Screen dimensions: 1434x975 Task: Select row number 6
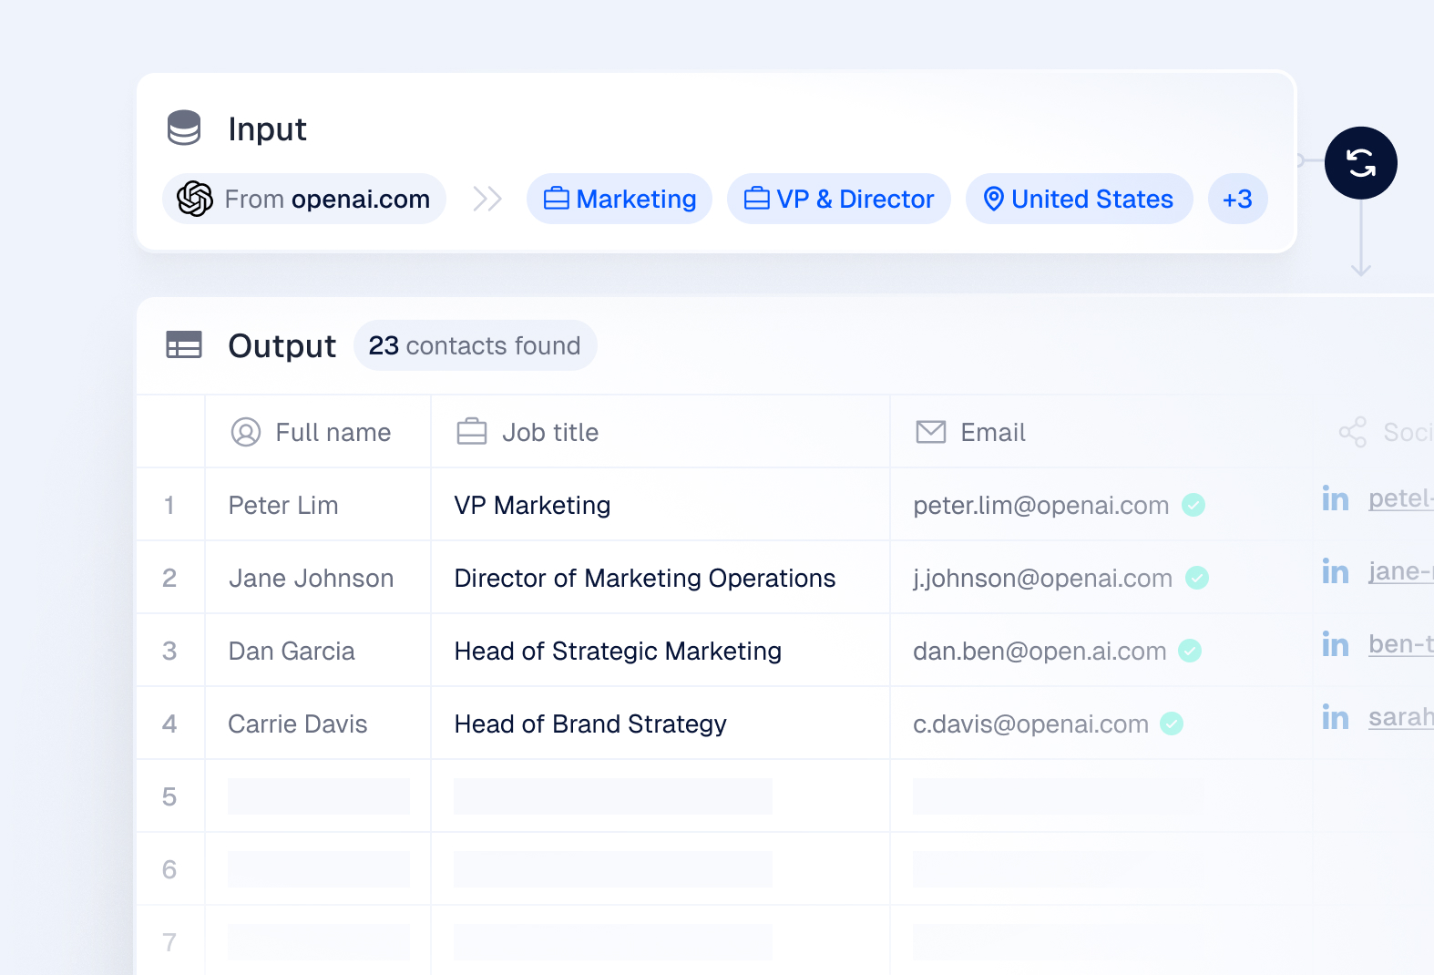(x=169, y=869)
